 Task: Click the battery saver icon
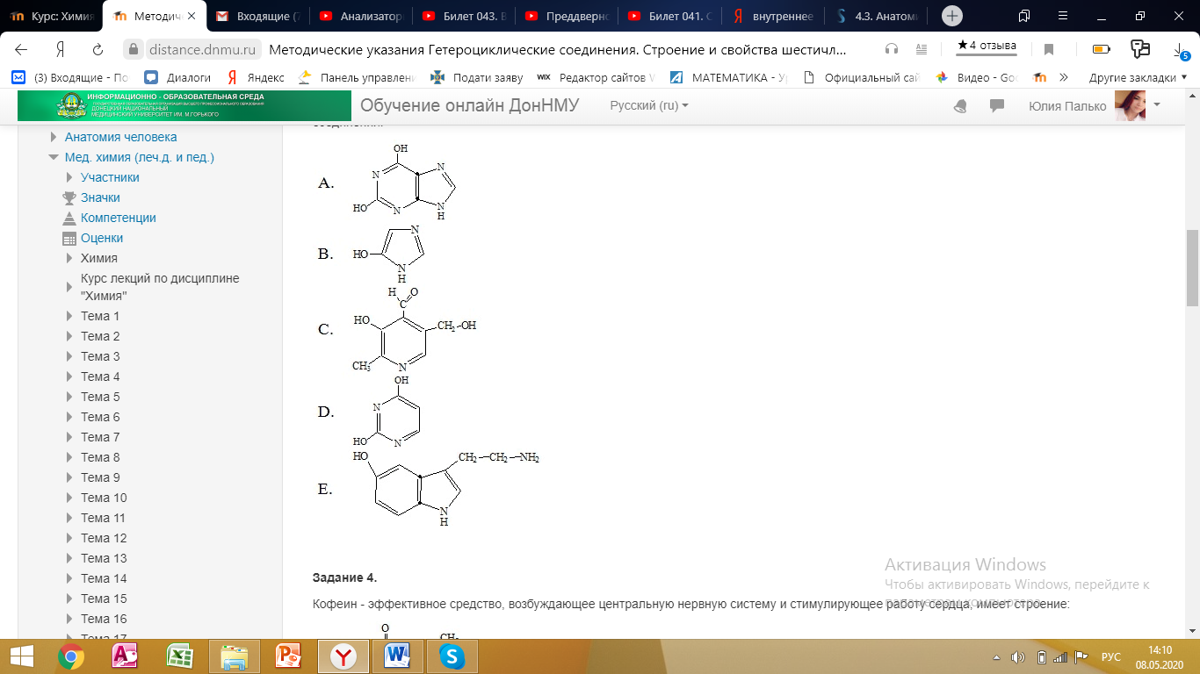pyautogui.click(x=1101, y=49)
